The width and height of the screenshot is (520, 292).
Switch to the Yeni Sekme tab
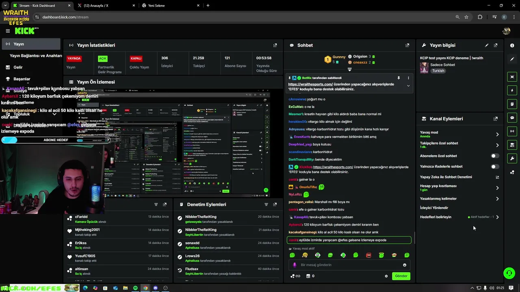point(171,6)
